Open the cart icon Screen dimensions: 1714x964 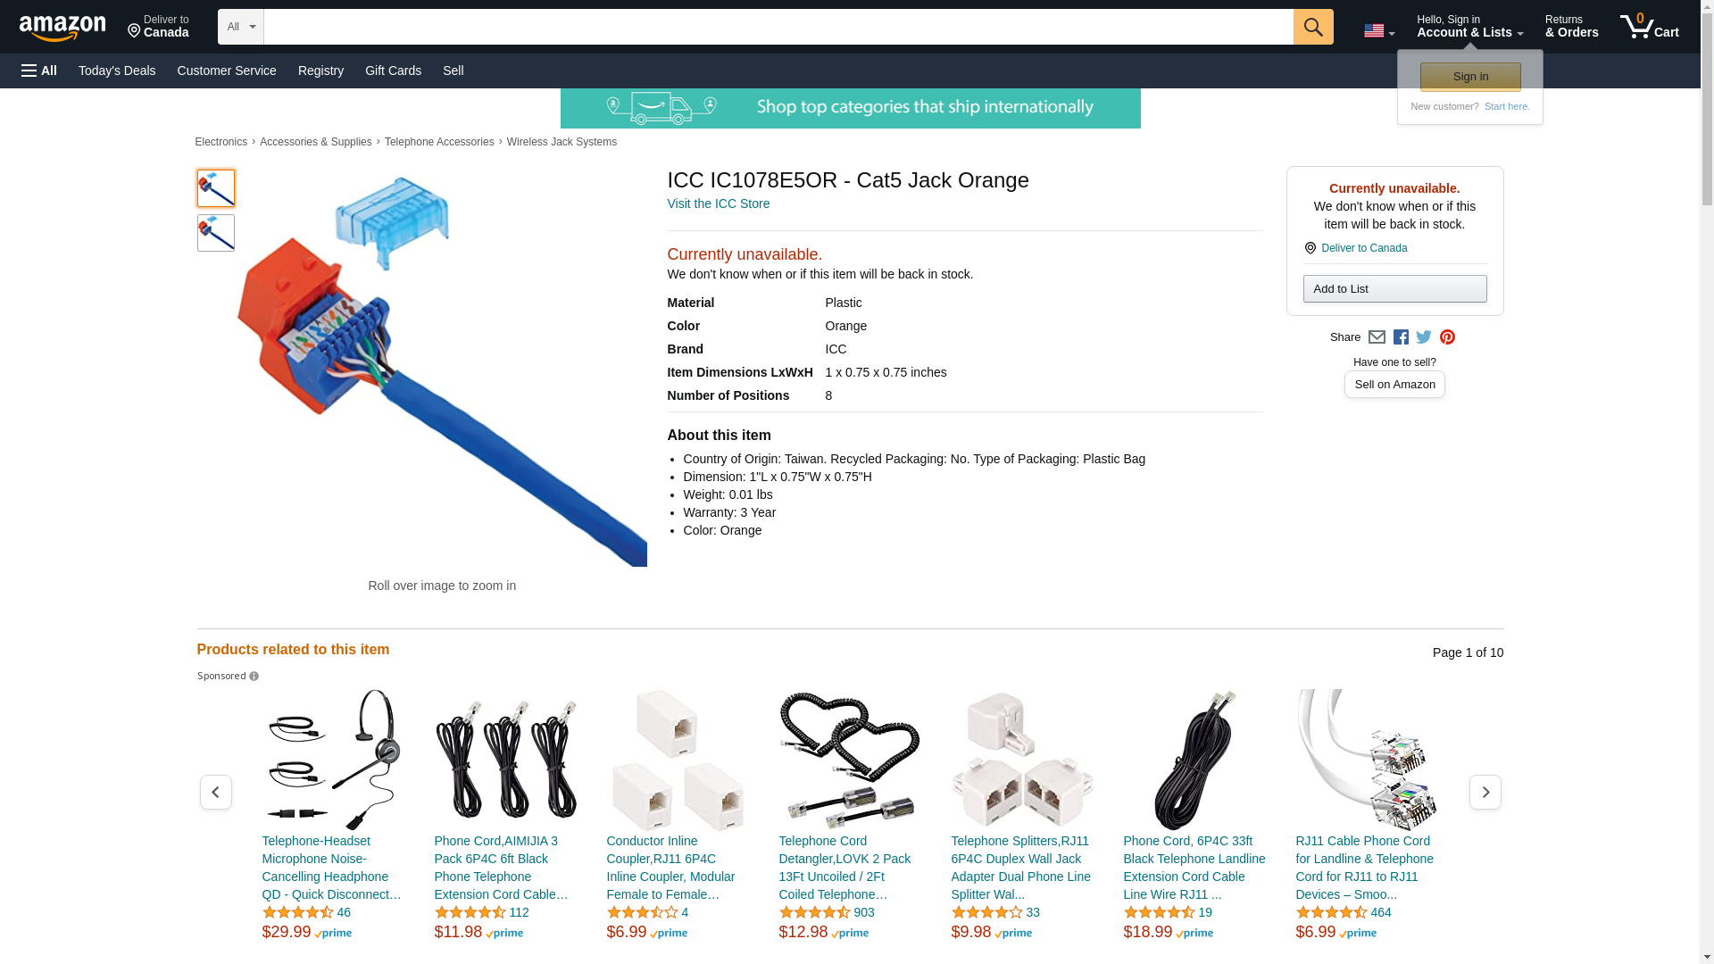1650,27
